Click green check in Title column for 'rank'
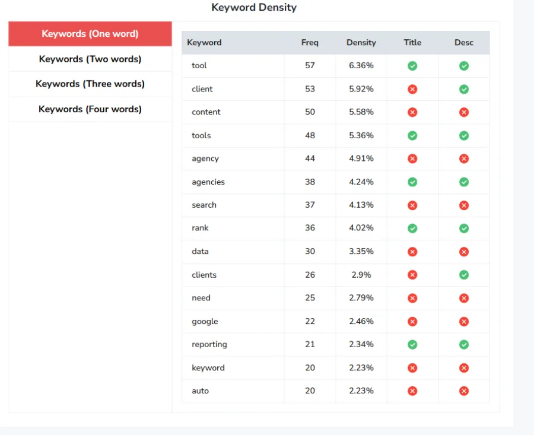534x435 pixels. pyautogui.click(x=412, y=228)
